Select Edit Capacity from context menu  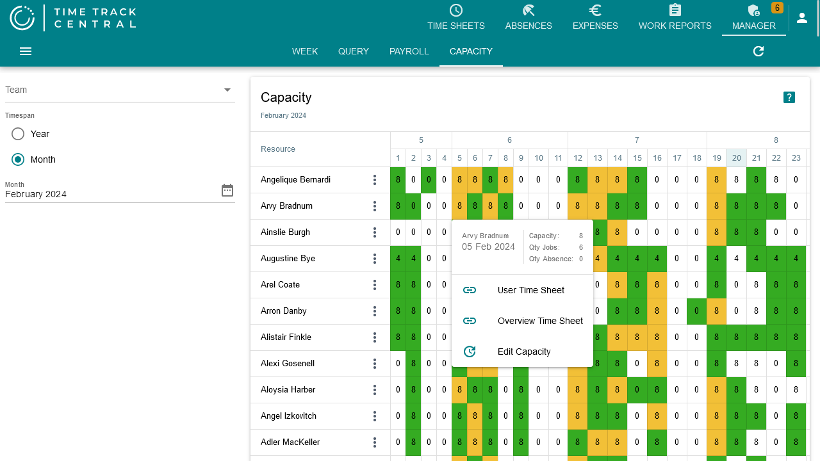524,352
